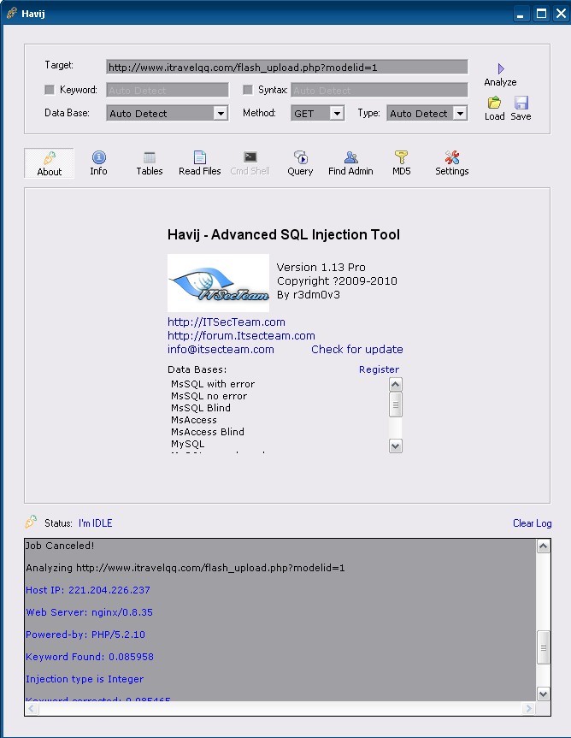
Task: Switch to the Settings tab label
Action: [451, 171]
